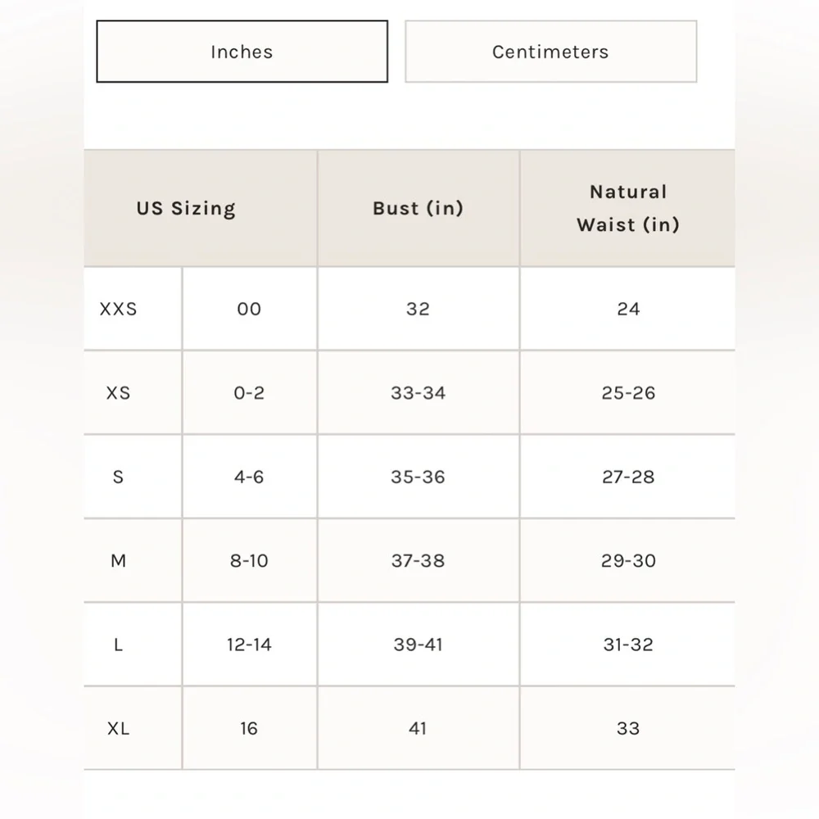Screen dimensions: 819x819
Task: Click the 33 waist measurement cell
Action: [x=628, y=728]
